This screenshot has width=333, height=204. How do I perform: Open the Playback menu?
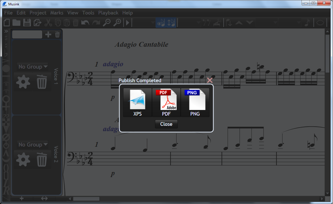tap(108, 13)
